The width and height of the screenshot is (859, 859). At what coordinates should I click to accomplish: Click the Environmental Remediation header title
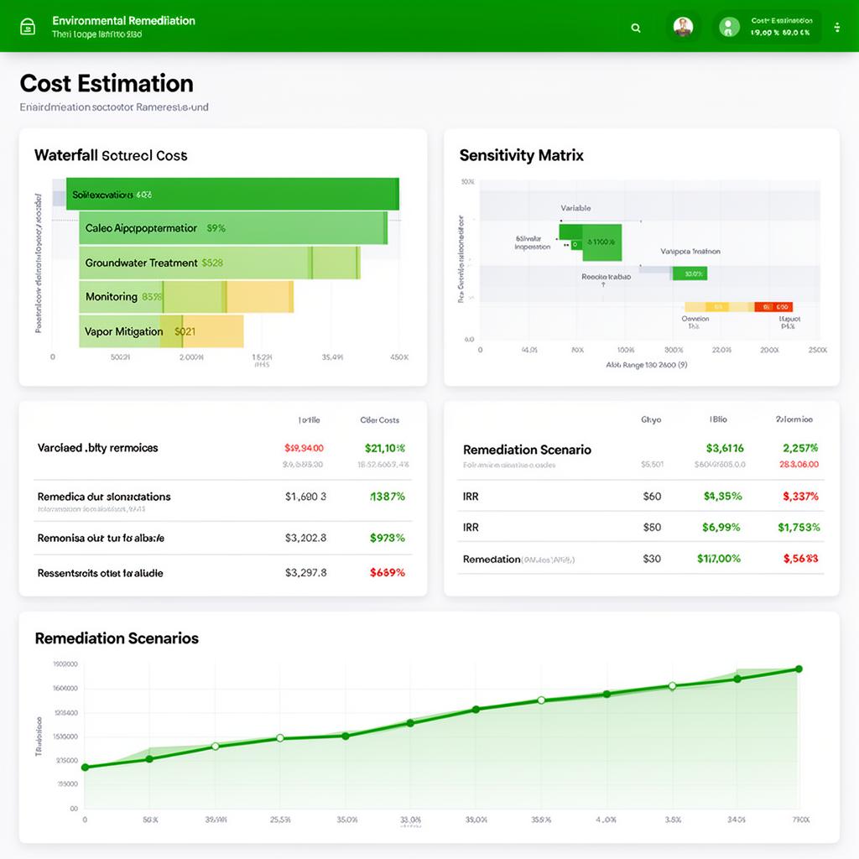124,21
